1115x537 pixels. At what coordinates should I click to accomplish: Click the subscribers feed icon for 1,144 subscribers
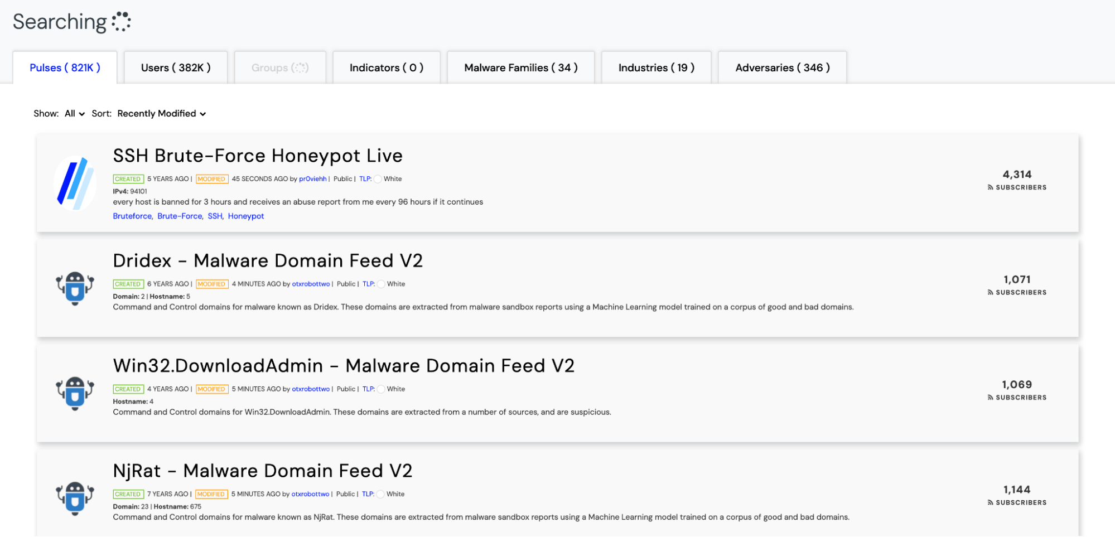(x=990, y=503)
